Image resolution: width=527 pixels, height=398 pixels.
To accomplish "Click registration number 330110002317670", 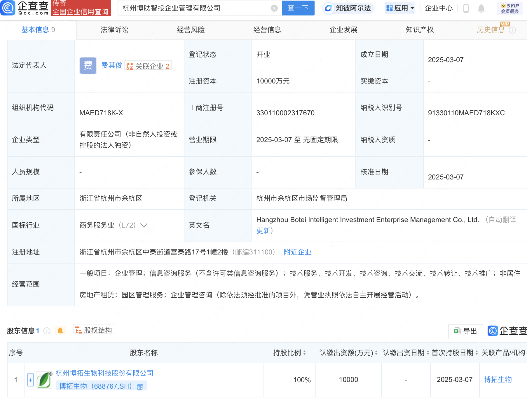I will click(285, 113).
